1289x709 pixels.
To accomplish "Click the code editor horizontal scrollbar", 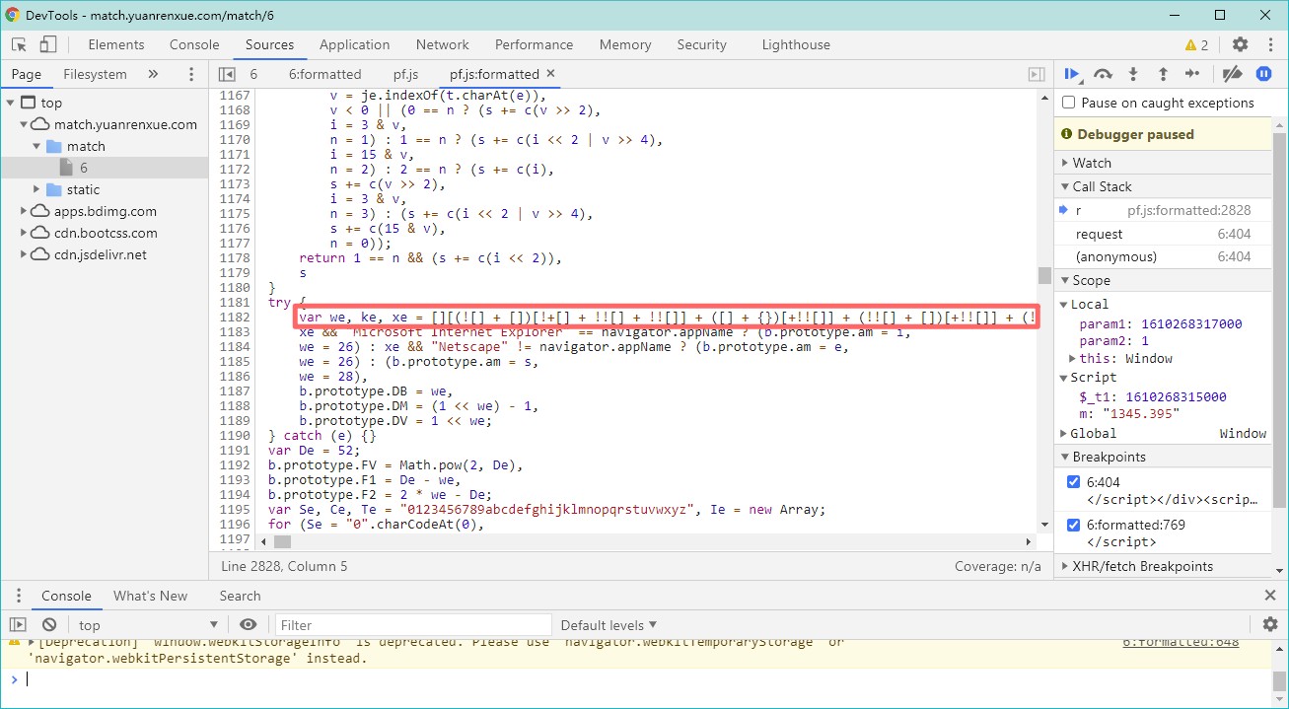I will 282,542.
